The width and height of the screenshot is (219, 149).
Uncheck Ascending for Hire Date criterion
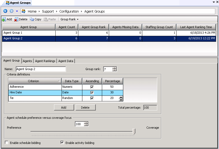click(x=92, y=93)
